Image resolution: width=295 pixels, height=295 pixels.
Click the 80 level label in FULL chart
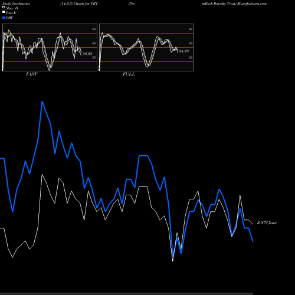(x=191, y=29)
